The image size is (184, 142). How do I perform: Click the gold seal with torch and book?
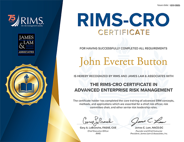click(x=26, y=85)
